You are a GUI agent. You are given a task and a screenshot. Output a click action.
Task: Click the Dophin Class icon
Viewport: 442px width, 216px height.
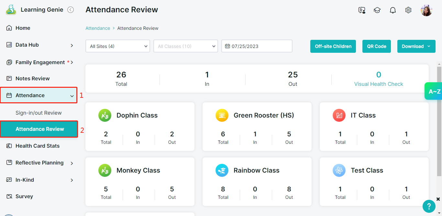(105, 115)
